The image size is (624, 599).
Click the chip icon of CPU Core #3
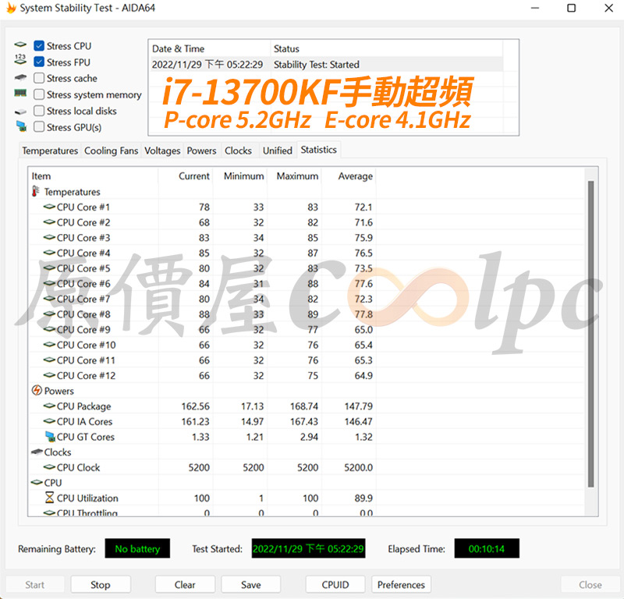(x=49, y=238)
